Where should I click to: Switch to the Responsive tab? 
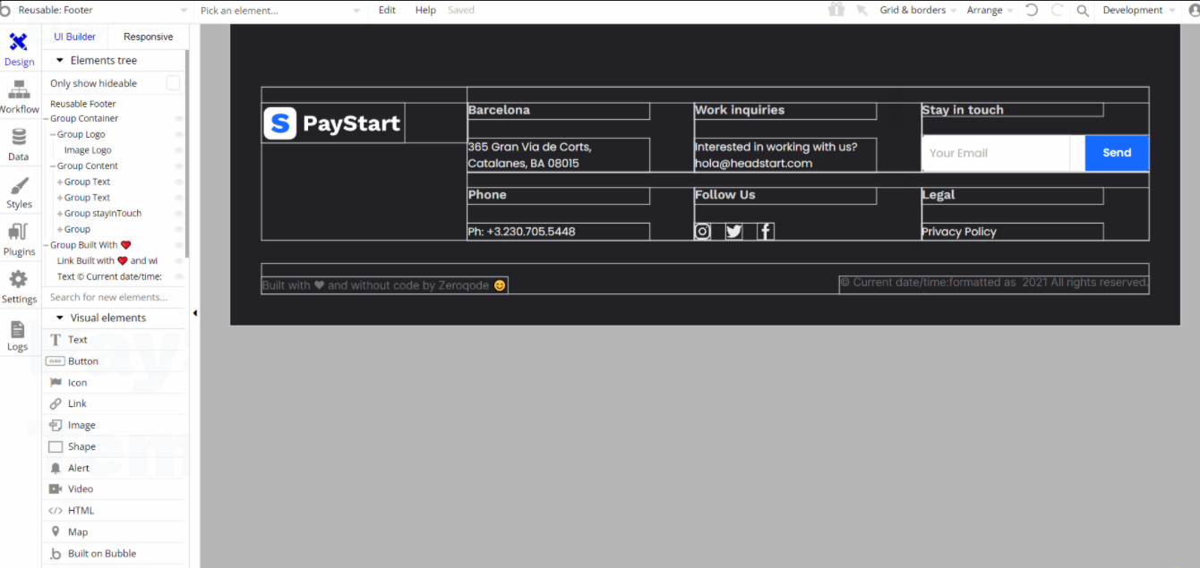148,37
